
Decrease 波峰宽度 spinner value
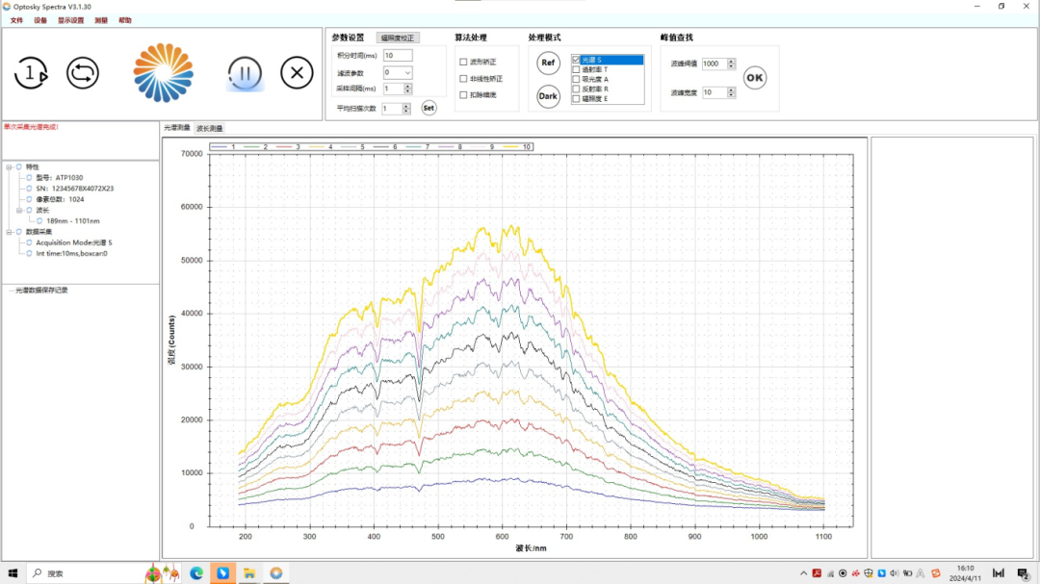click(731, 95)
